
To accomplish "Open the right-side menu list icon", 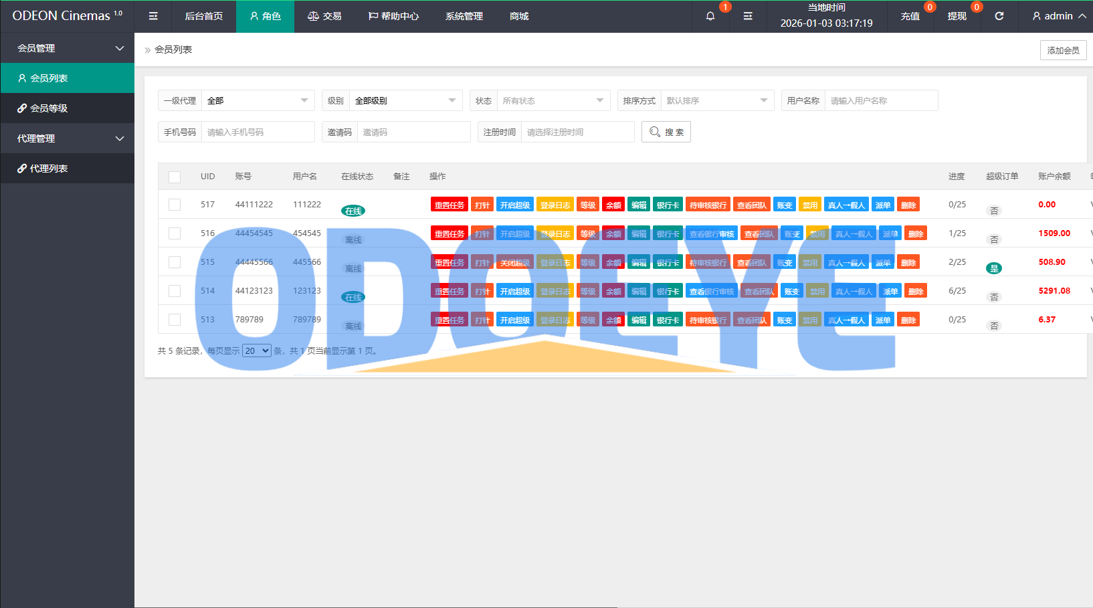I will 748,16.
